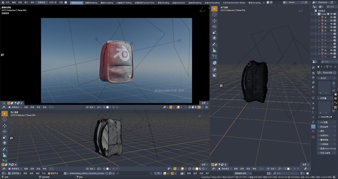Select the Annotate tool in the bottom-left viewport toolbar
The image size is (338, 179).
(x=4, y=149)
